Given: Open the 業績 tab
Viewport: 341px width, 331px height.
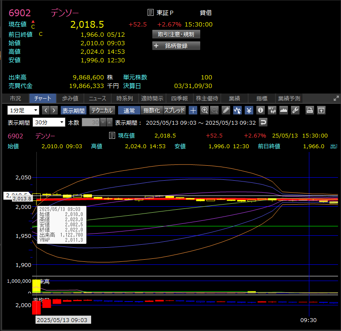Looking at the screenshot, I should click(234, 98).
